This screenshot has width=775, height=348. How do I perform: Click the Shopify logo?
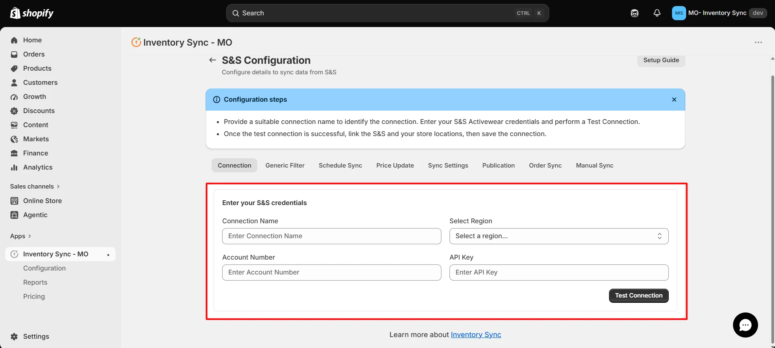click(32, 13)
